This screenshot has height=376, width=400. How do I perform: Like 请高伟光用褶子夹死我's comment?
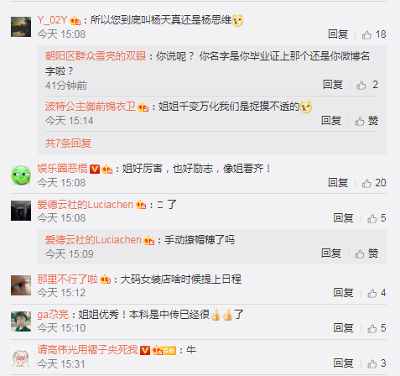(377, 363)
